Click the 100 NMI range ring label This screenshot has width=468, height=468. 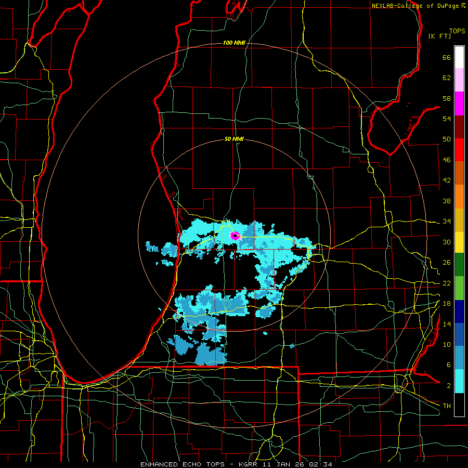point(234,43)
